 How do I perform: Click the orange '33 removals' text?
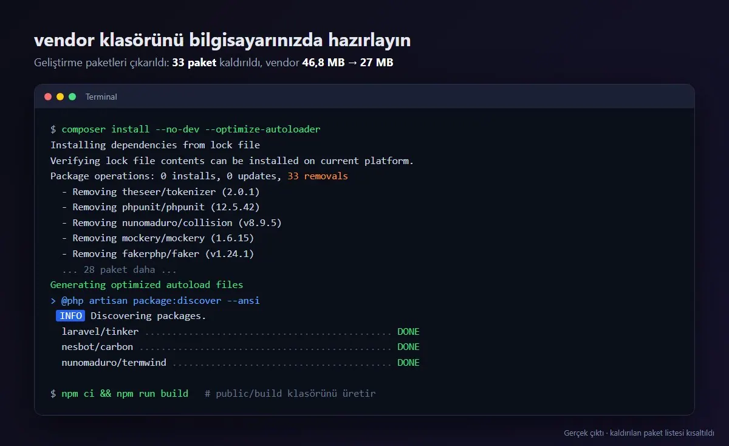pyautogui.click(x=318, y=176)
